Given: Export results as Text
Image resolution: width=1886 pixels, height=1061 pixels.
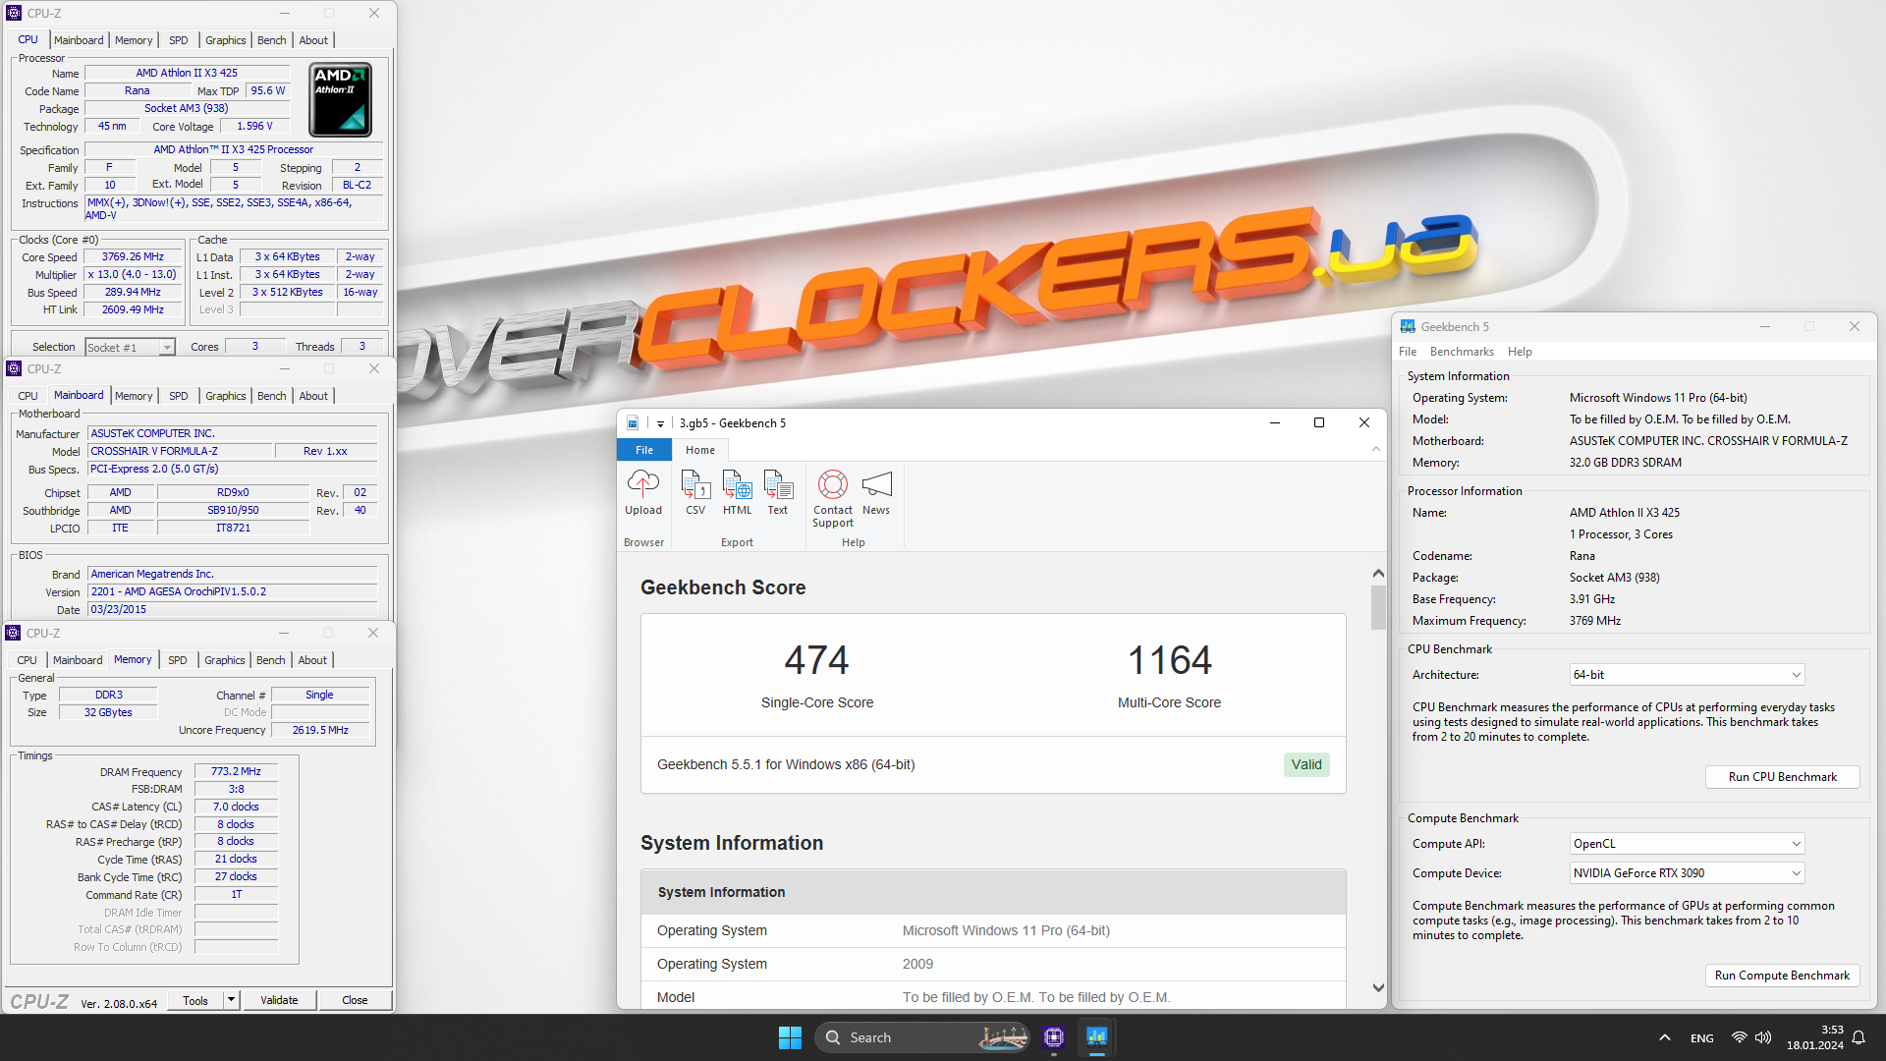Looking at the screenshot, I should coord(777,492).
